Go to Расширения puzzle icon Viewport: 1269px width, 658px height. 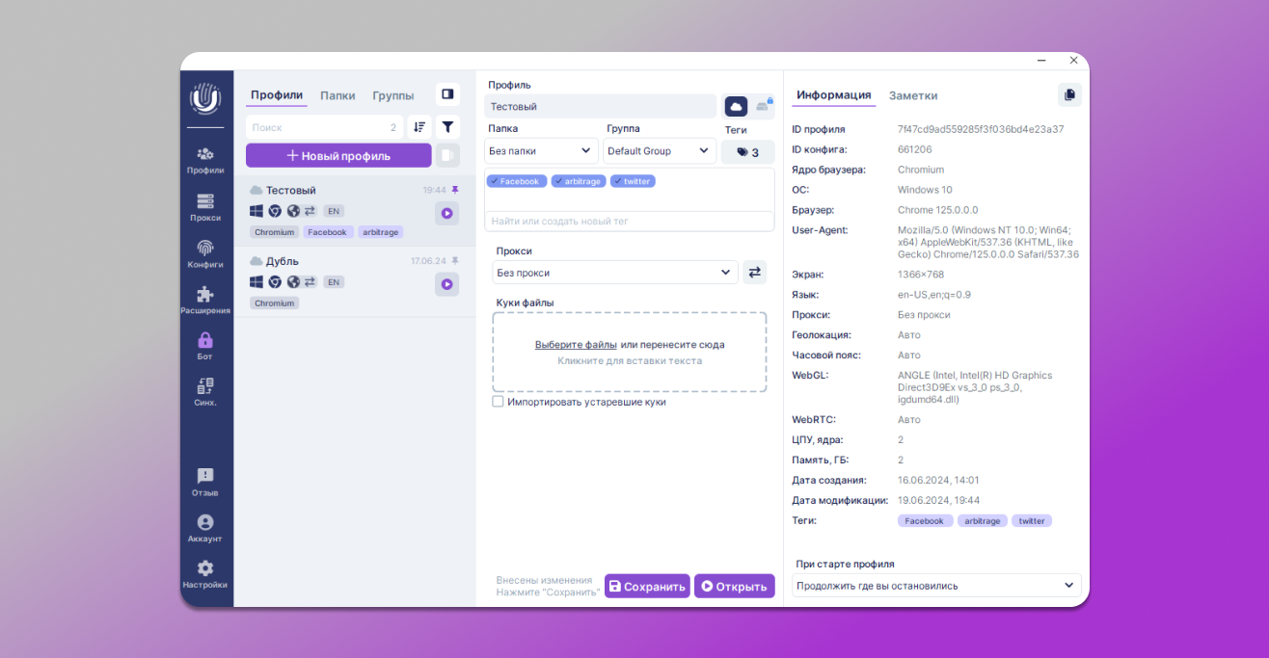(x=205, y=300)
